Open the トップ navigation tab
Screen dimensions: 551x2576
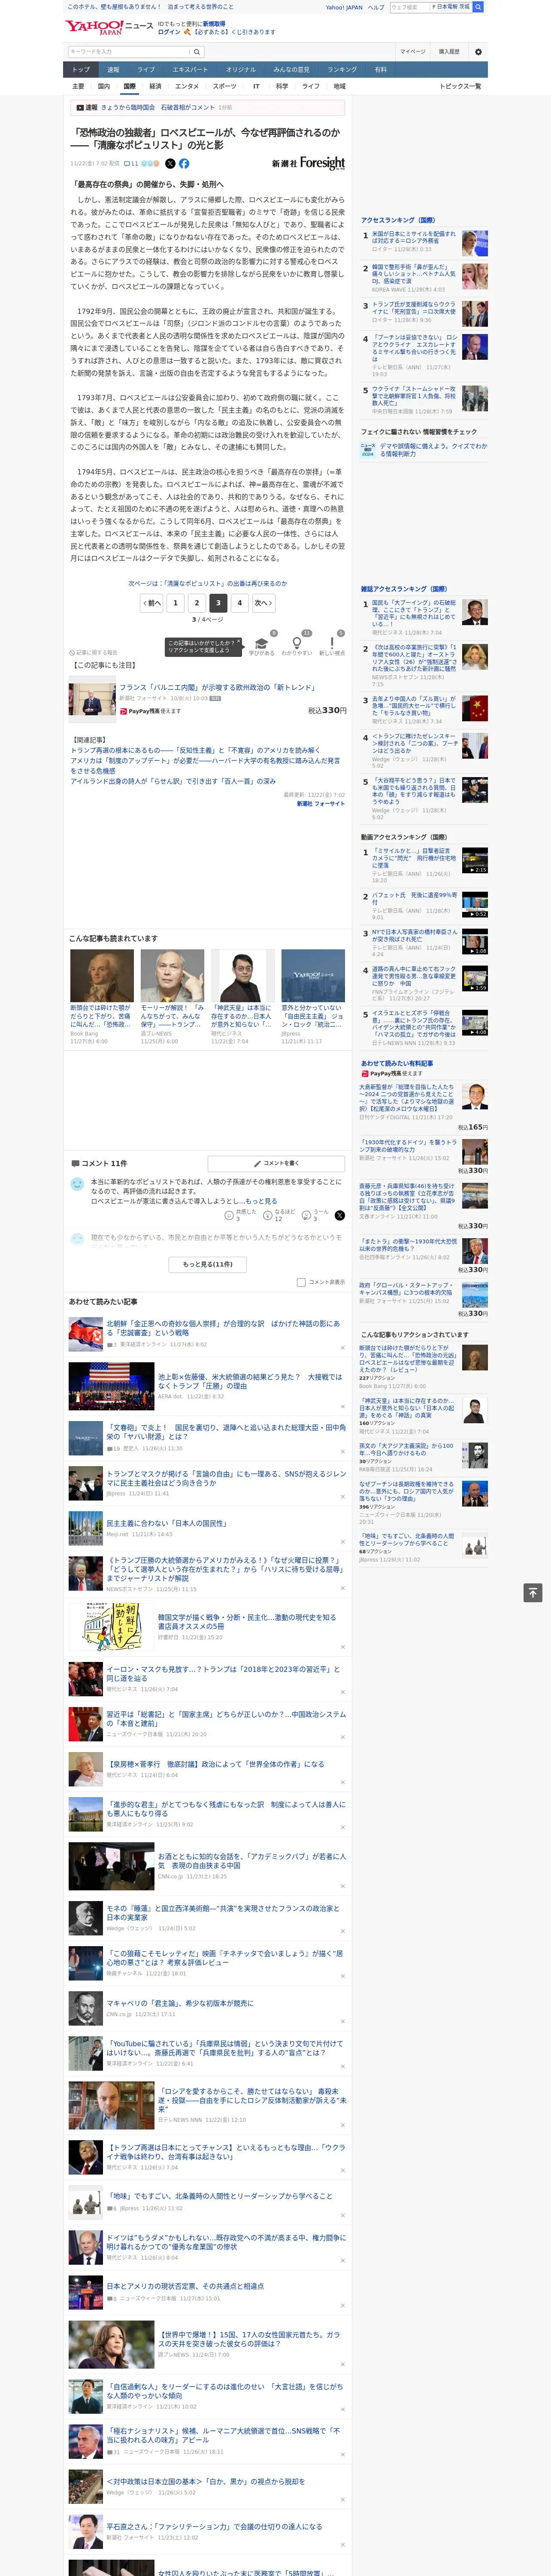click(81, 70)
